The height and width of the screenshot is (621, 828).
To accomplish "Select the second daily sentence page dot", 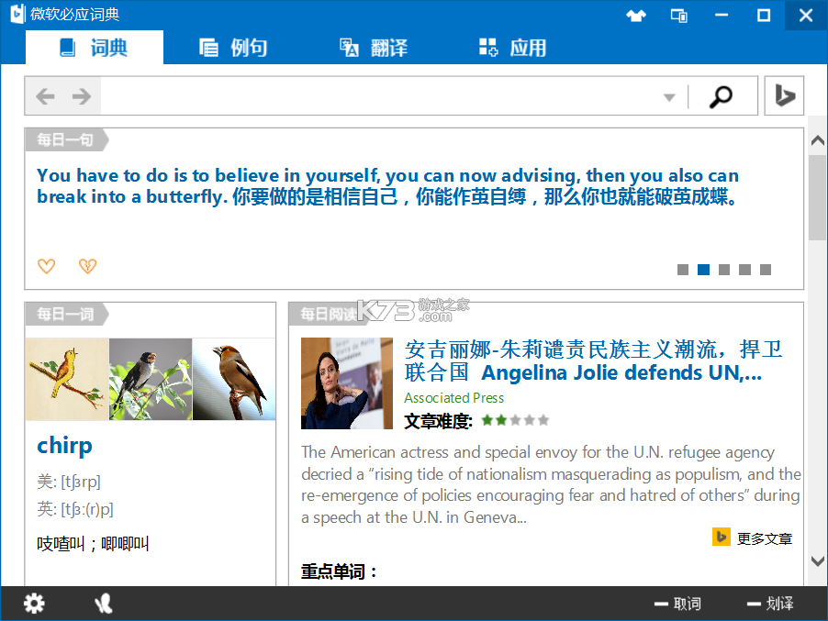I will pyautogui.click(x=703, y=270).
